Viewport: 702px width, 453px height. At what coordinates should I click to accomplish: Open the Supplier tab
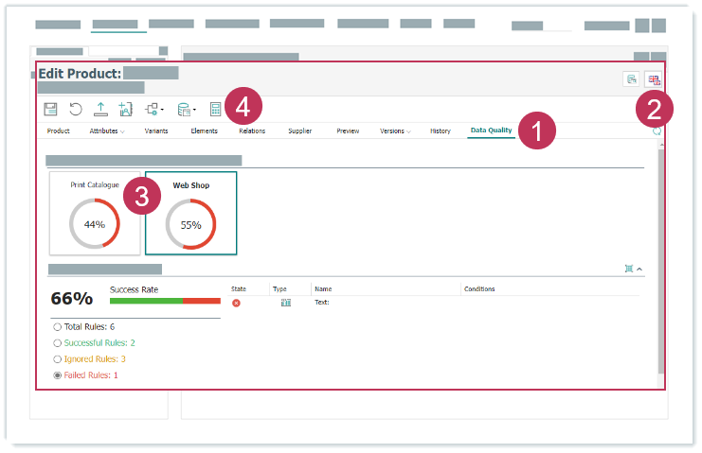coord(299,131)
